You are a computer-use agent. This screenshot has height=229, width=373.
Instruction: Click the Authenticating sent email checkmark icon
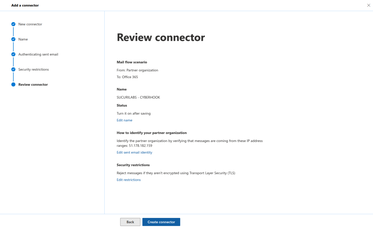13,54
